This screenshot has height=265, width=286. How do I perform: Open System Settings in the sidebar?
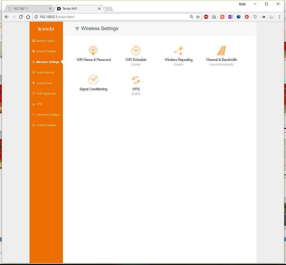click(44, 125)
